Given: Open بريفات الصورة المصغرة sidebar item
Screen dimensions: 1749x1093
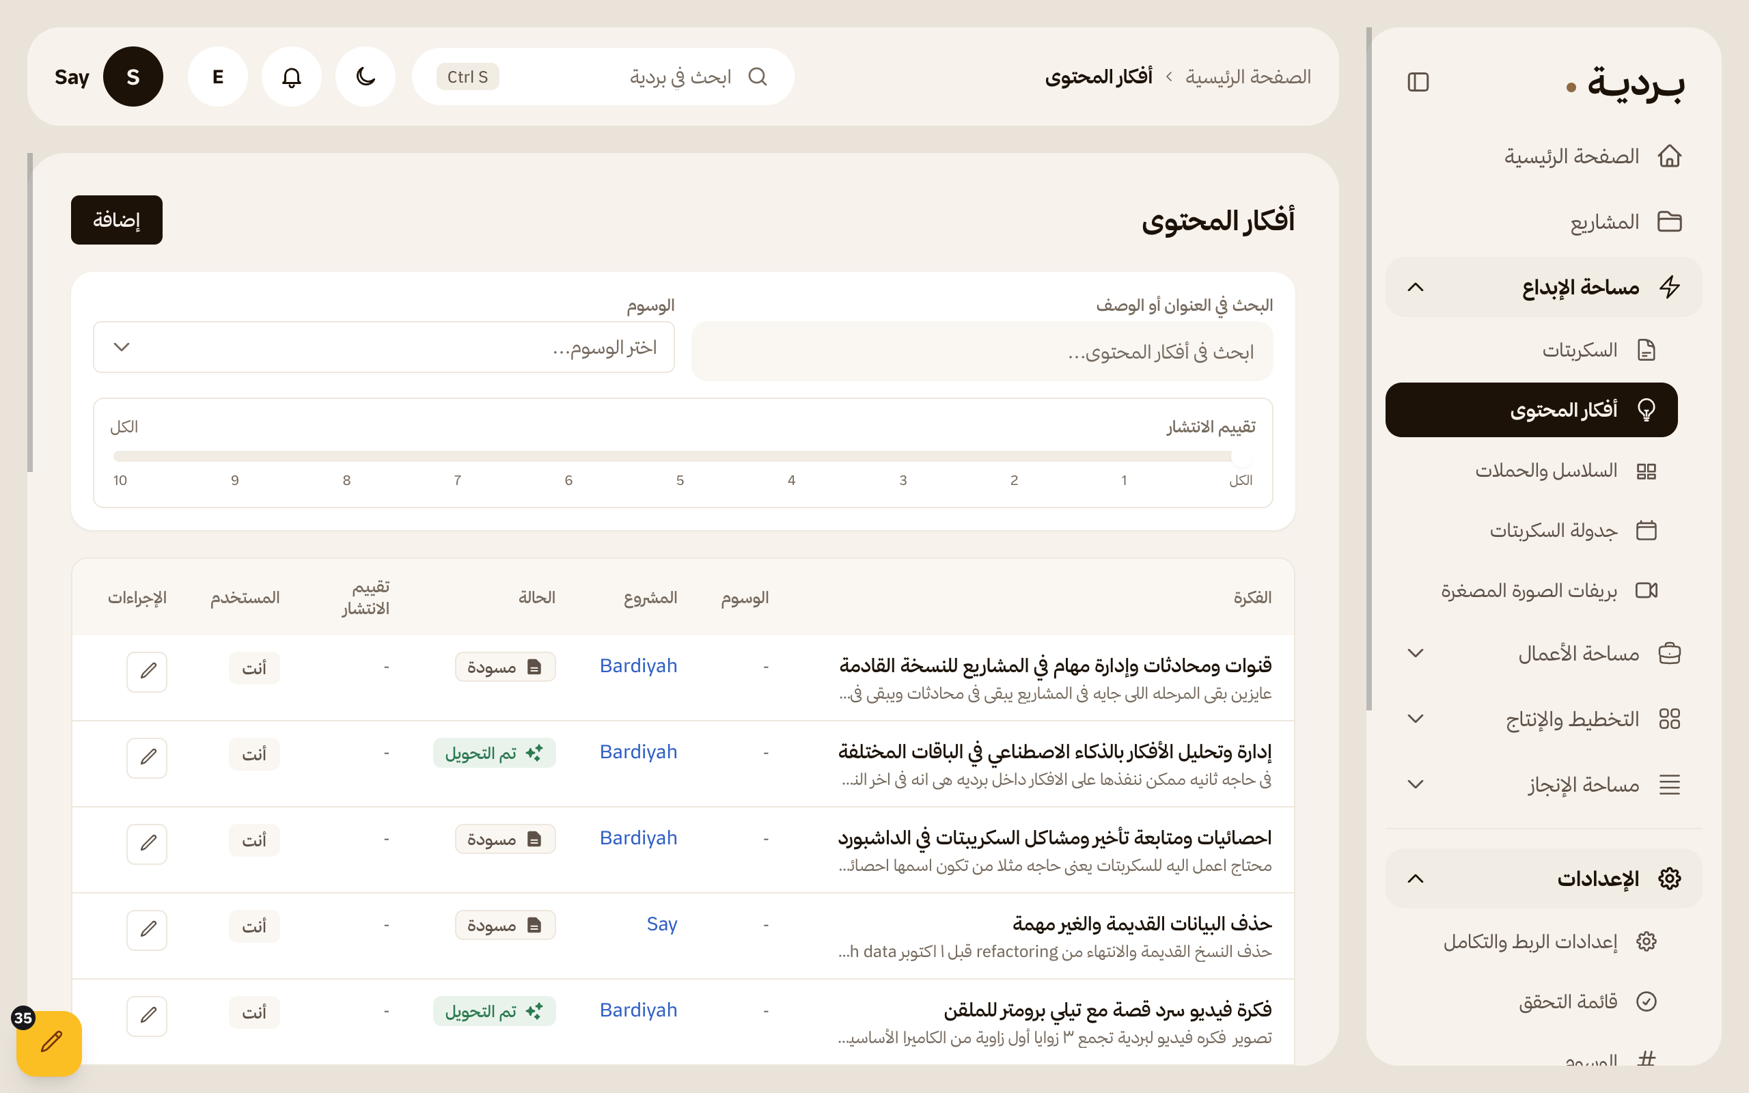Looking at the screenshot, I should click(x=1532, y=591).
